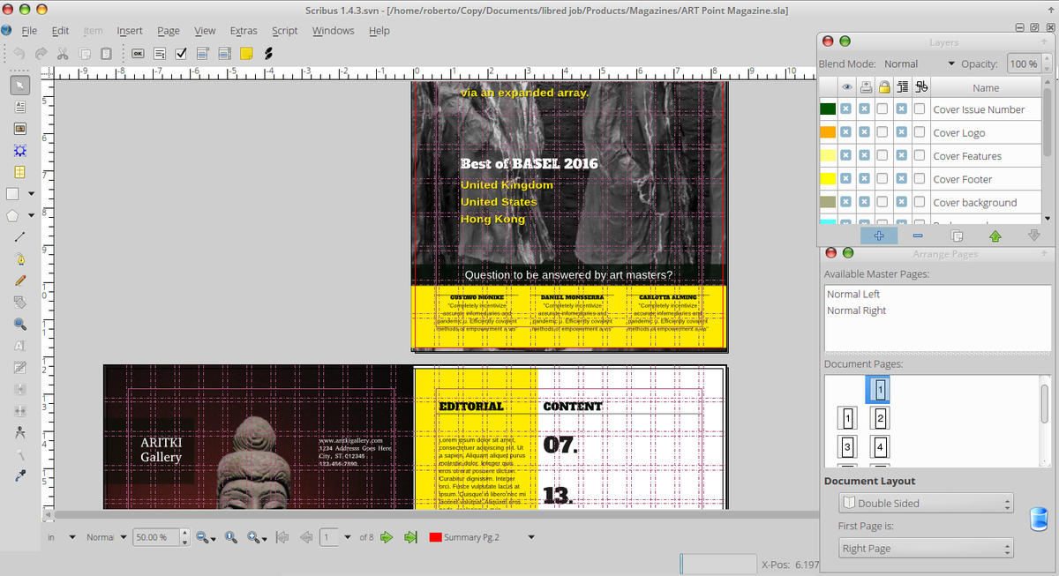
Task: Toggle outline checkbox for Cover Footer layer
Action: pyautogui.click(x=920, y=179)
